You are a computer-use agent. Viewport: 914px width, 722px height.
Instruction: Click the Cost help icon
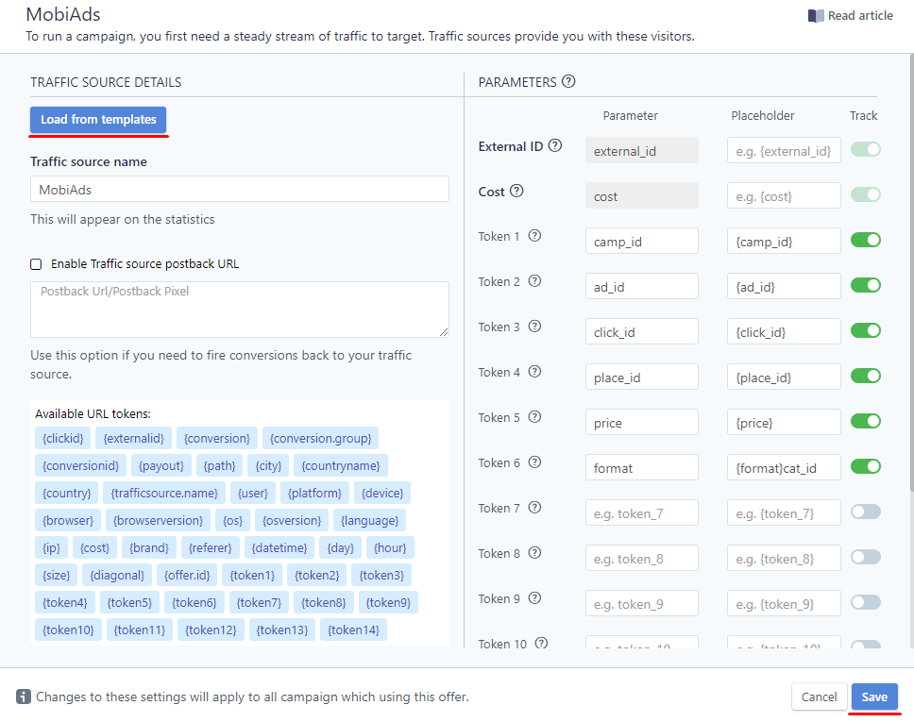tap(516, 192)
